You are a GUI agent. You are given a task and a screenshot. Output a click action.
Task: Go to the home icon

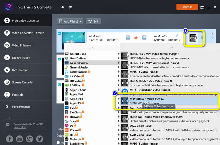tap(63, 7)
